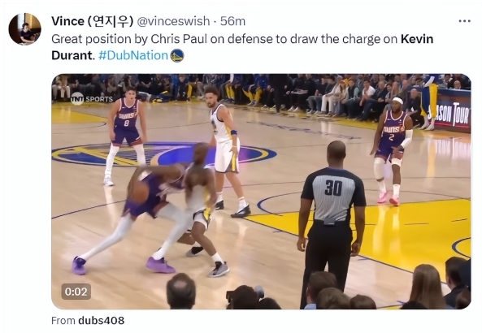This screenshot has height=333, width=482.
Task: Open the three-dot more options menu
Action: point(464,21)
